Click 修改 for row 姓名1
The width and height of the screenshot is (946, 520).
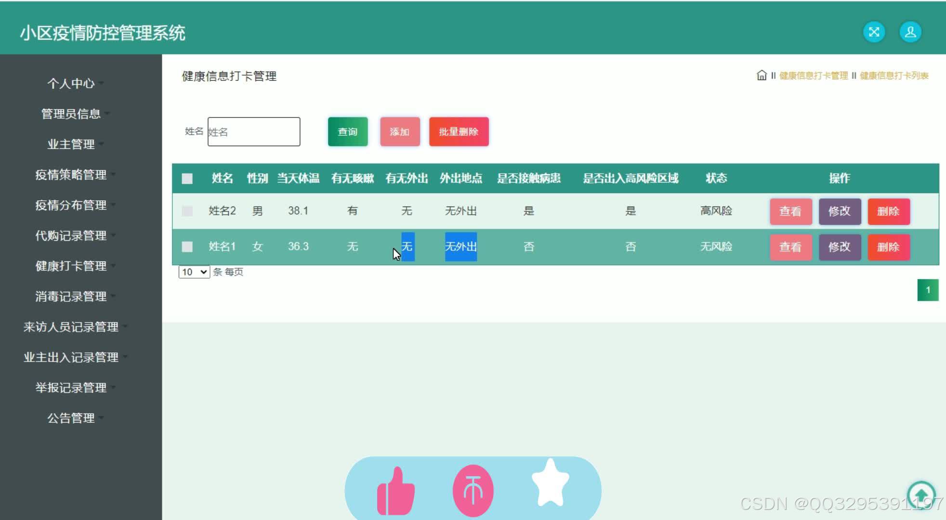pyautogui.click(x=840, y=247)
